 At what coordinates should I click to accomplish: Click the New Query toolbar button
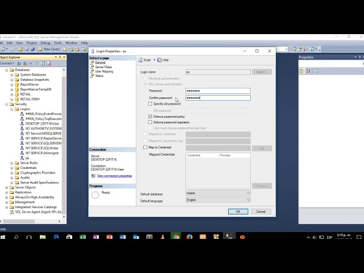pos(49,49)
